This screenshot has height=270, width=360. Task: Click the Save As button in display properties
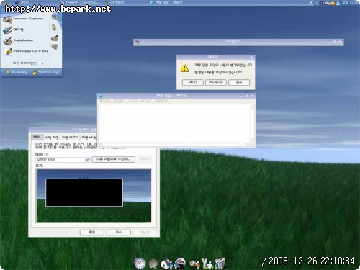point(113,159)
